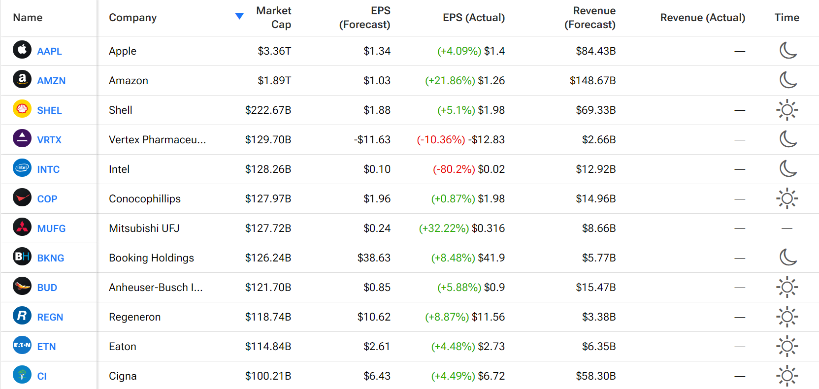Screen dimensions: 819x389
Task: Open the ETN ticker link
Action: (46, 347)
